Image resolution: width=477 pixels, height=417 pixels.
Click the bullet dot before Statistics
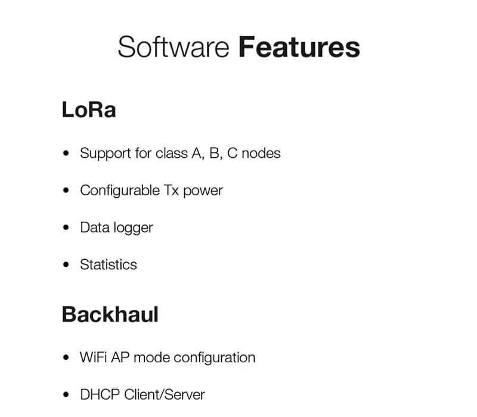pyautogui.click(x=66, y=264)
